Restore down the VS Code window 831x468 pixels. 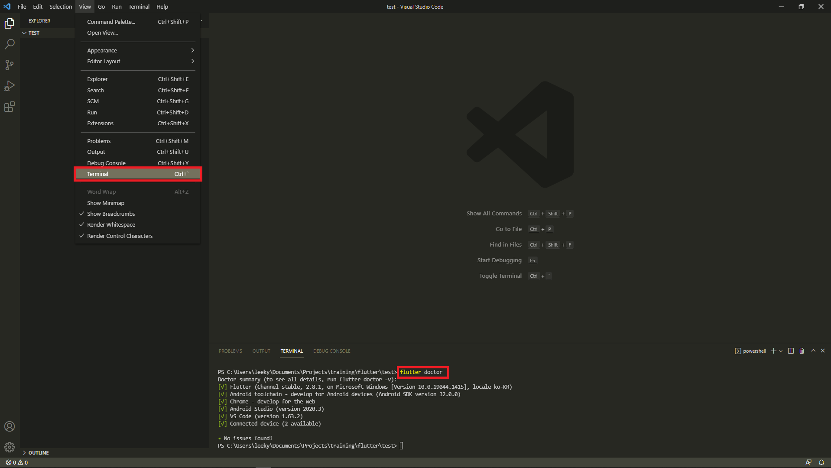pos(801,6)
